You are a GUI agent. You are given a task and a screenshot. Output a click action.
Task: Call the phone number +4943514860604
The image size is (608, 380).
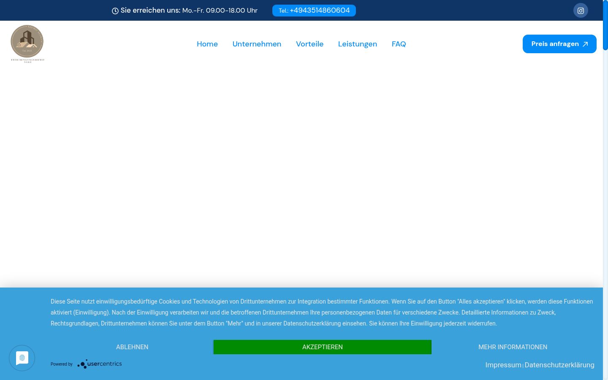(x=314, y=11)
